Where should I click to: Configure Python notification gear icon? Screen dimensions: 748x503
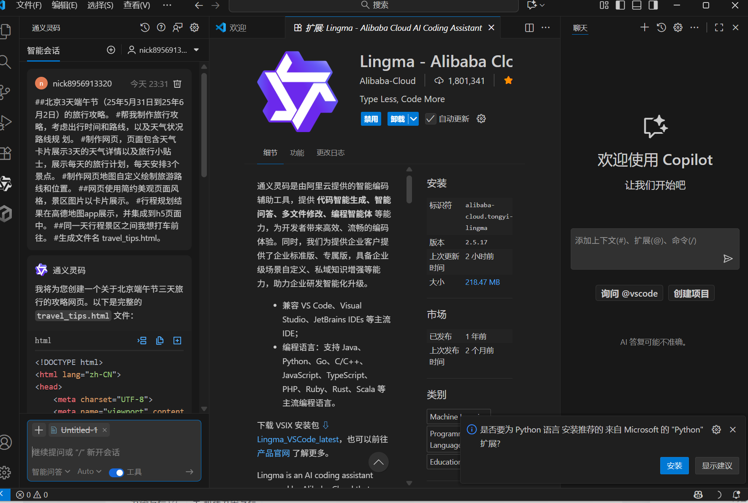(716, 430)
